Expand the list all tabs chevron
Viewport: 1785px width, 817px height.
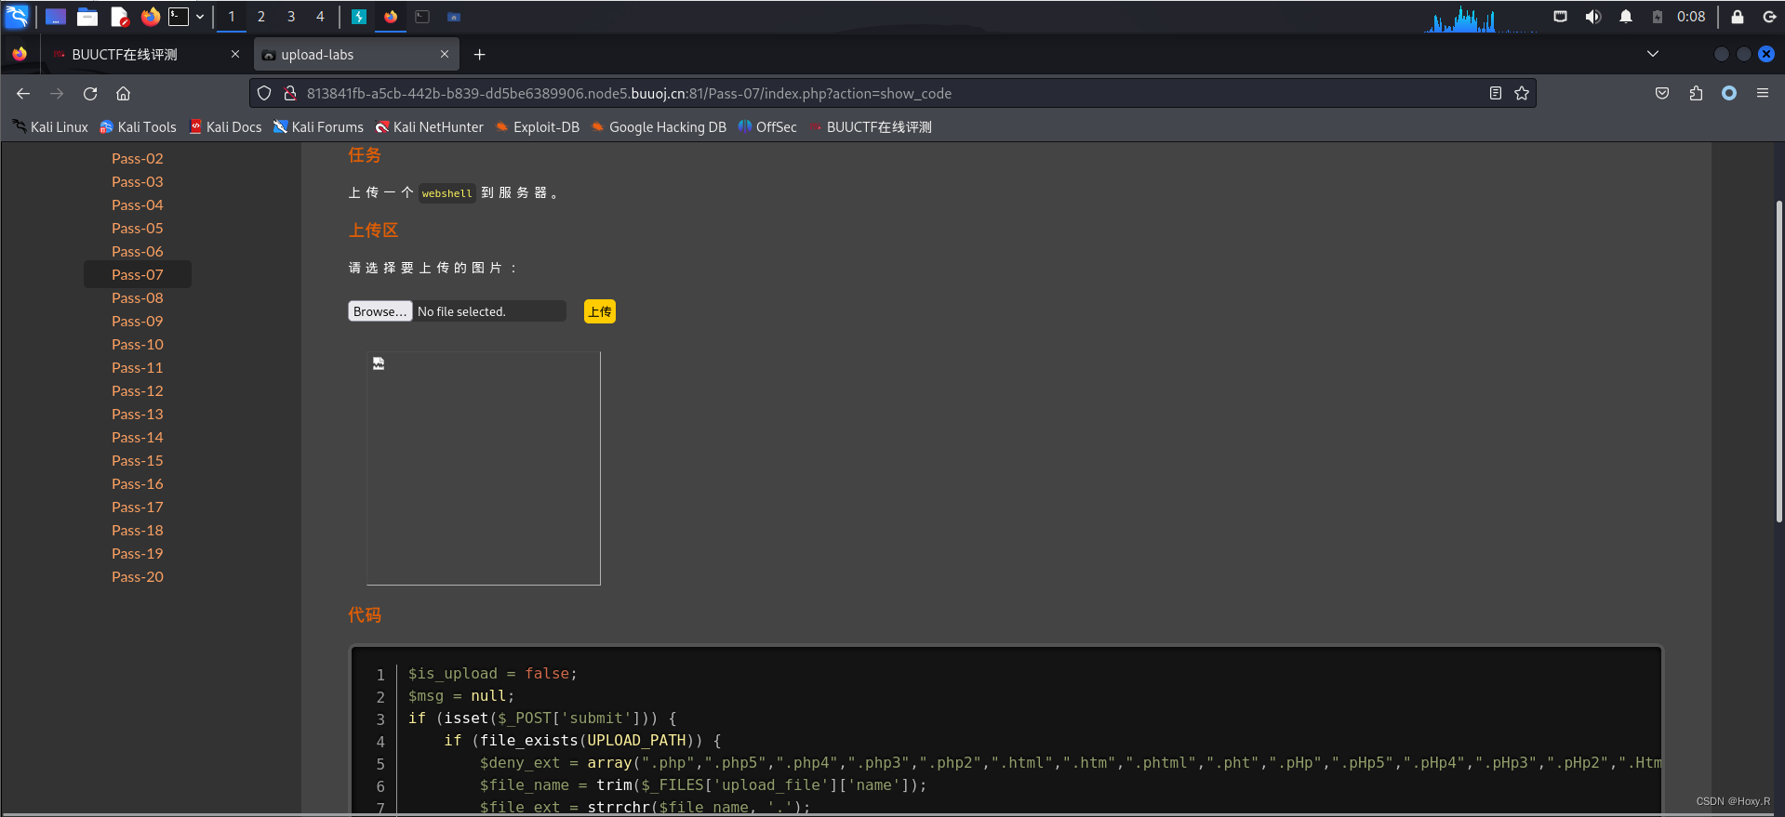click(1653, 54)
